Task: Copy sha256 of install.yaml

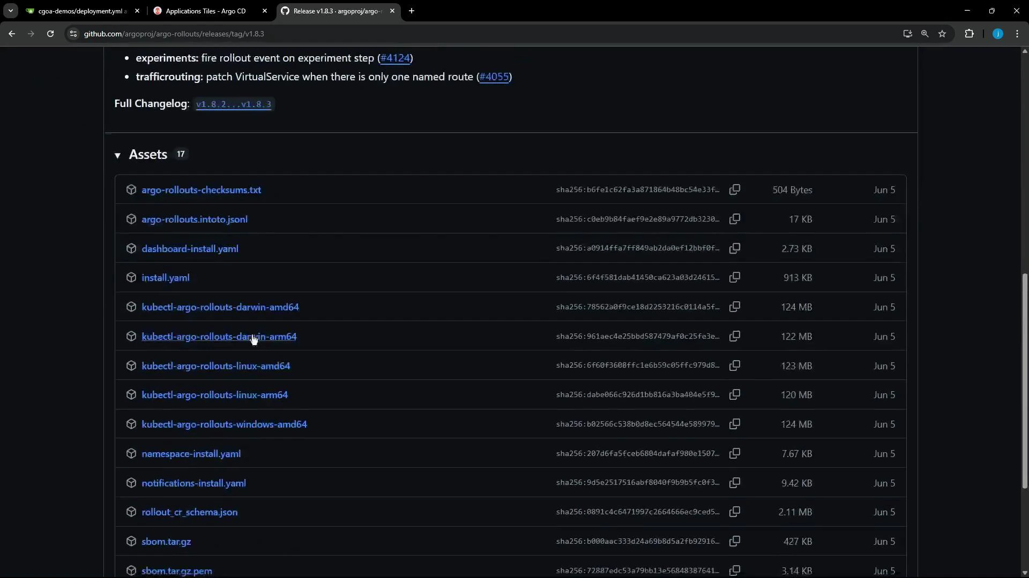Action: (x=735, y=277)
